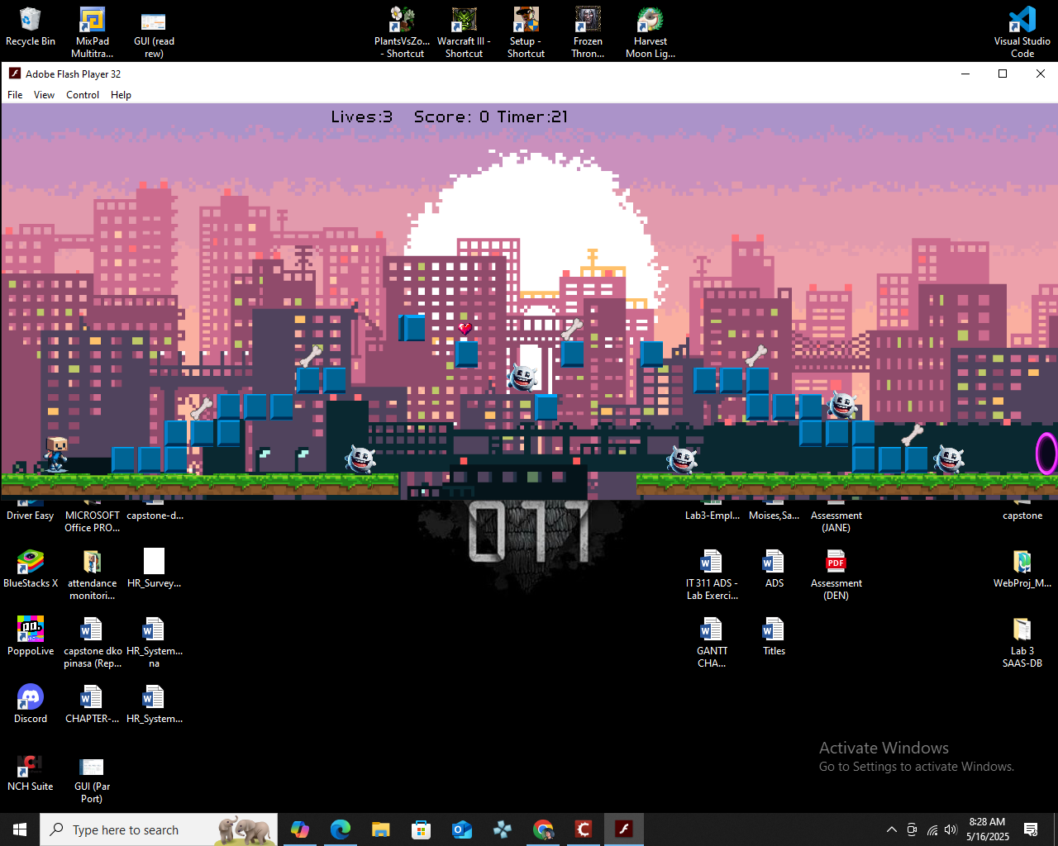
Task: Click the 'Moises,Sa...' desktop label
Action: (x=774, y=516)
